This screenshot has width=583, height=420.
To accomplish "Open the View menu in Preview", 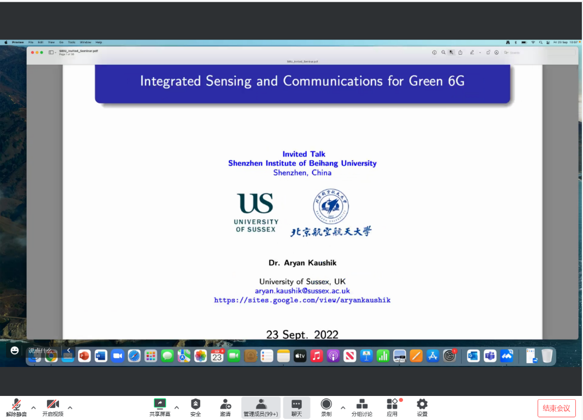I will (51, 42).
